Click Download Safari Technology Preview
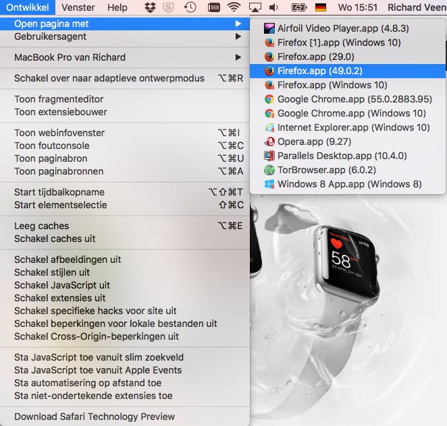The height and width of the screenshot is (426, 447). [x=125, y=417]
